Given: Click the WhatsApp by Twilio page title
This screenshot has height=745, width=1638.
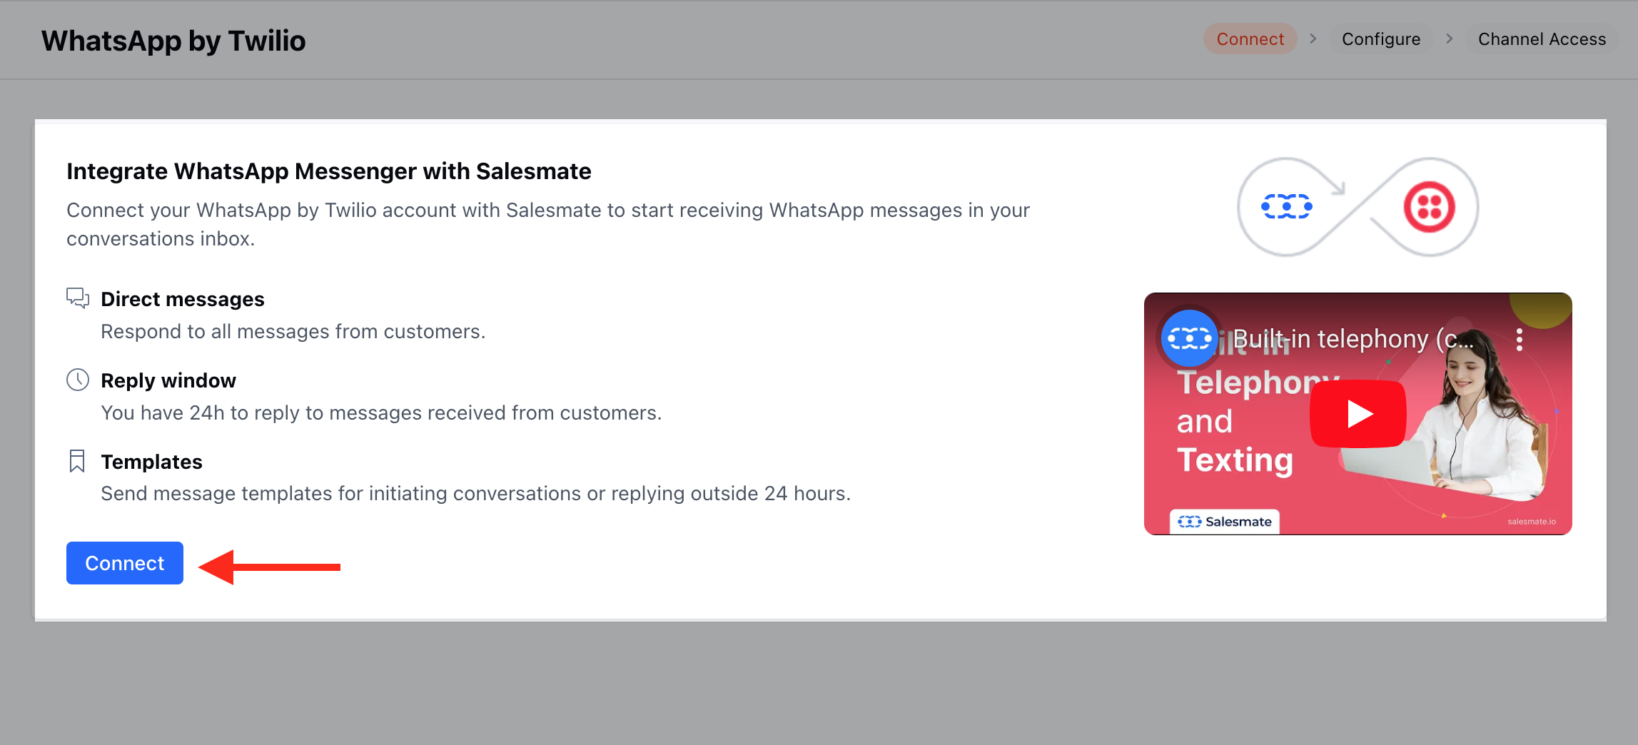Looking at the screenshot, I should click(x=173, y=41).
